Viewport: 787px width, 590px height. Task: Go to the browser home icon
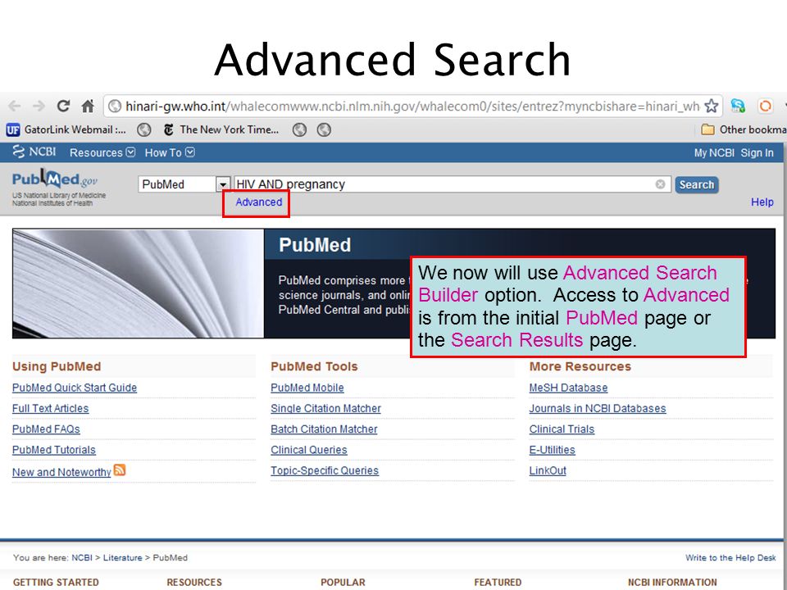pos(88,106)
